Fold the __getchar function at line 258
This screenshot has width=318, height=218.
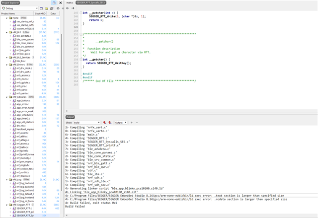coord(81,60)
